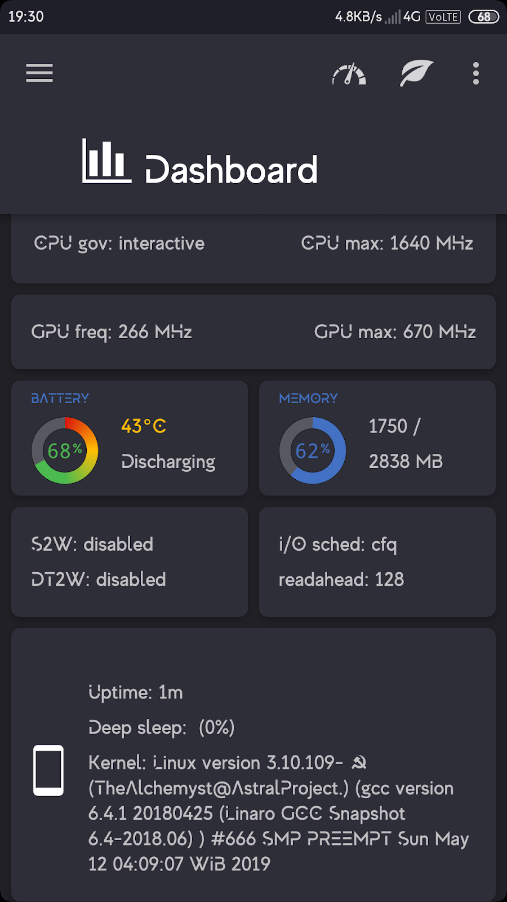Tap the leaf battery-saver icon
Image resolution: width=507 pixels, height=902 pixels.
click(417, 73)
